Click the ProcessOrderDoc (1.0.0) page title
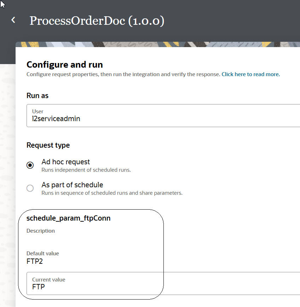300x307 pixels. pos(97,21)
